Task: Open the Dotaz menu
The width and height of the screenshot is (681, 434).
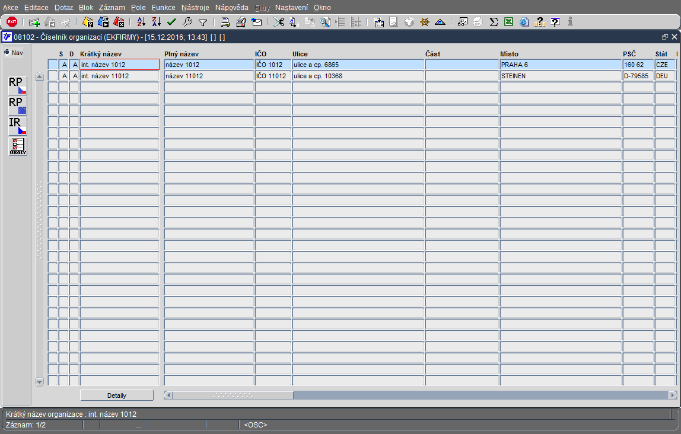Action: [63, 7]
